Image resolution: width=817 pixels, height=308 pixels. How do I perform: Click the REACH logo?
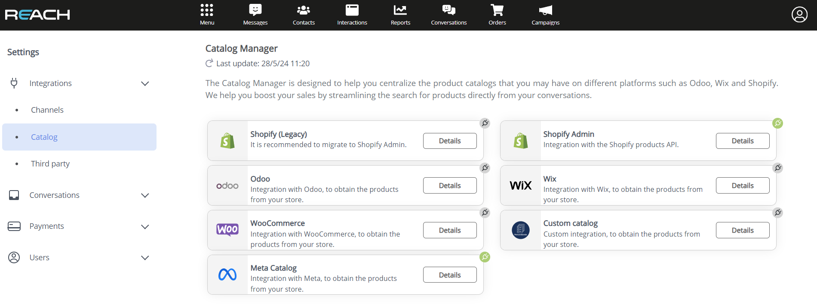click(37, 15)
